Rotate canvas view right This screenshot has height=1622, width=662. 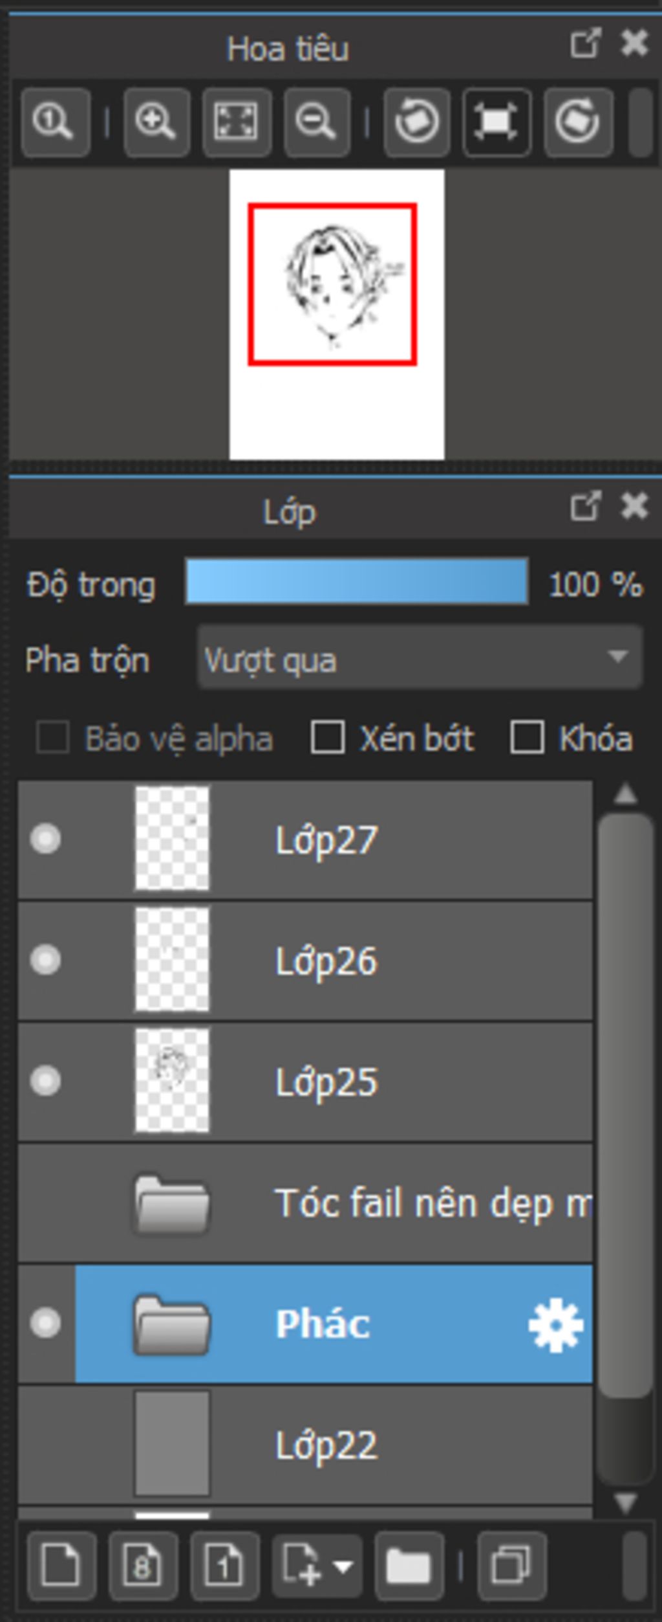pos(578,122)
